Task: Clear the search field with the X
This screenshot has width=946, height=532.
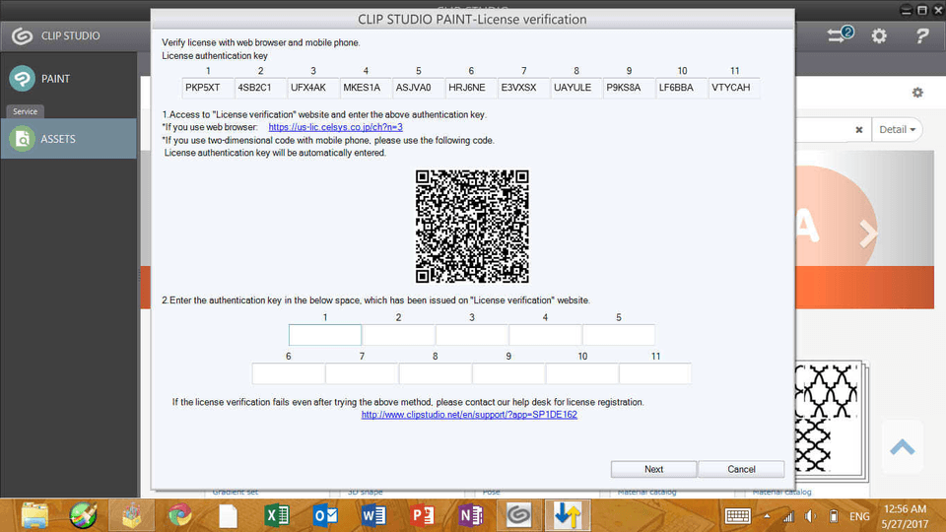Action: coord(858,130)
